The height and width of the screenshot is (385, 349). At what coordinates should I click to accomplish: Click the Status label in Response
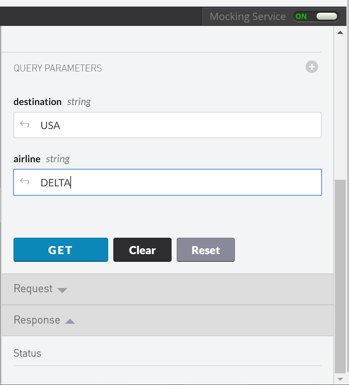27,353
